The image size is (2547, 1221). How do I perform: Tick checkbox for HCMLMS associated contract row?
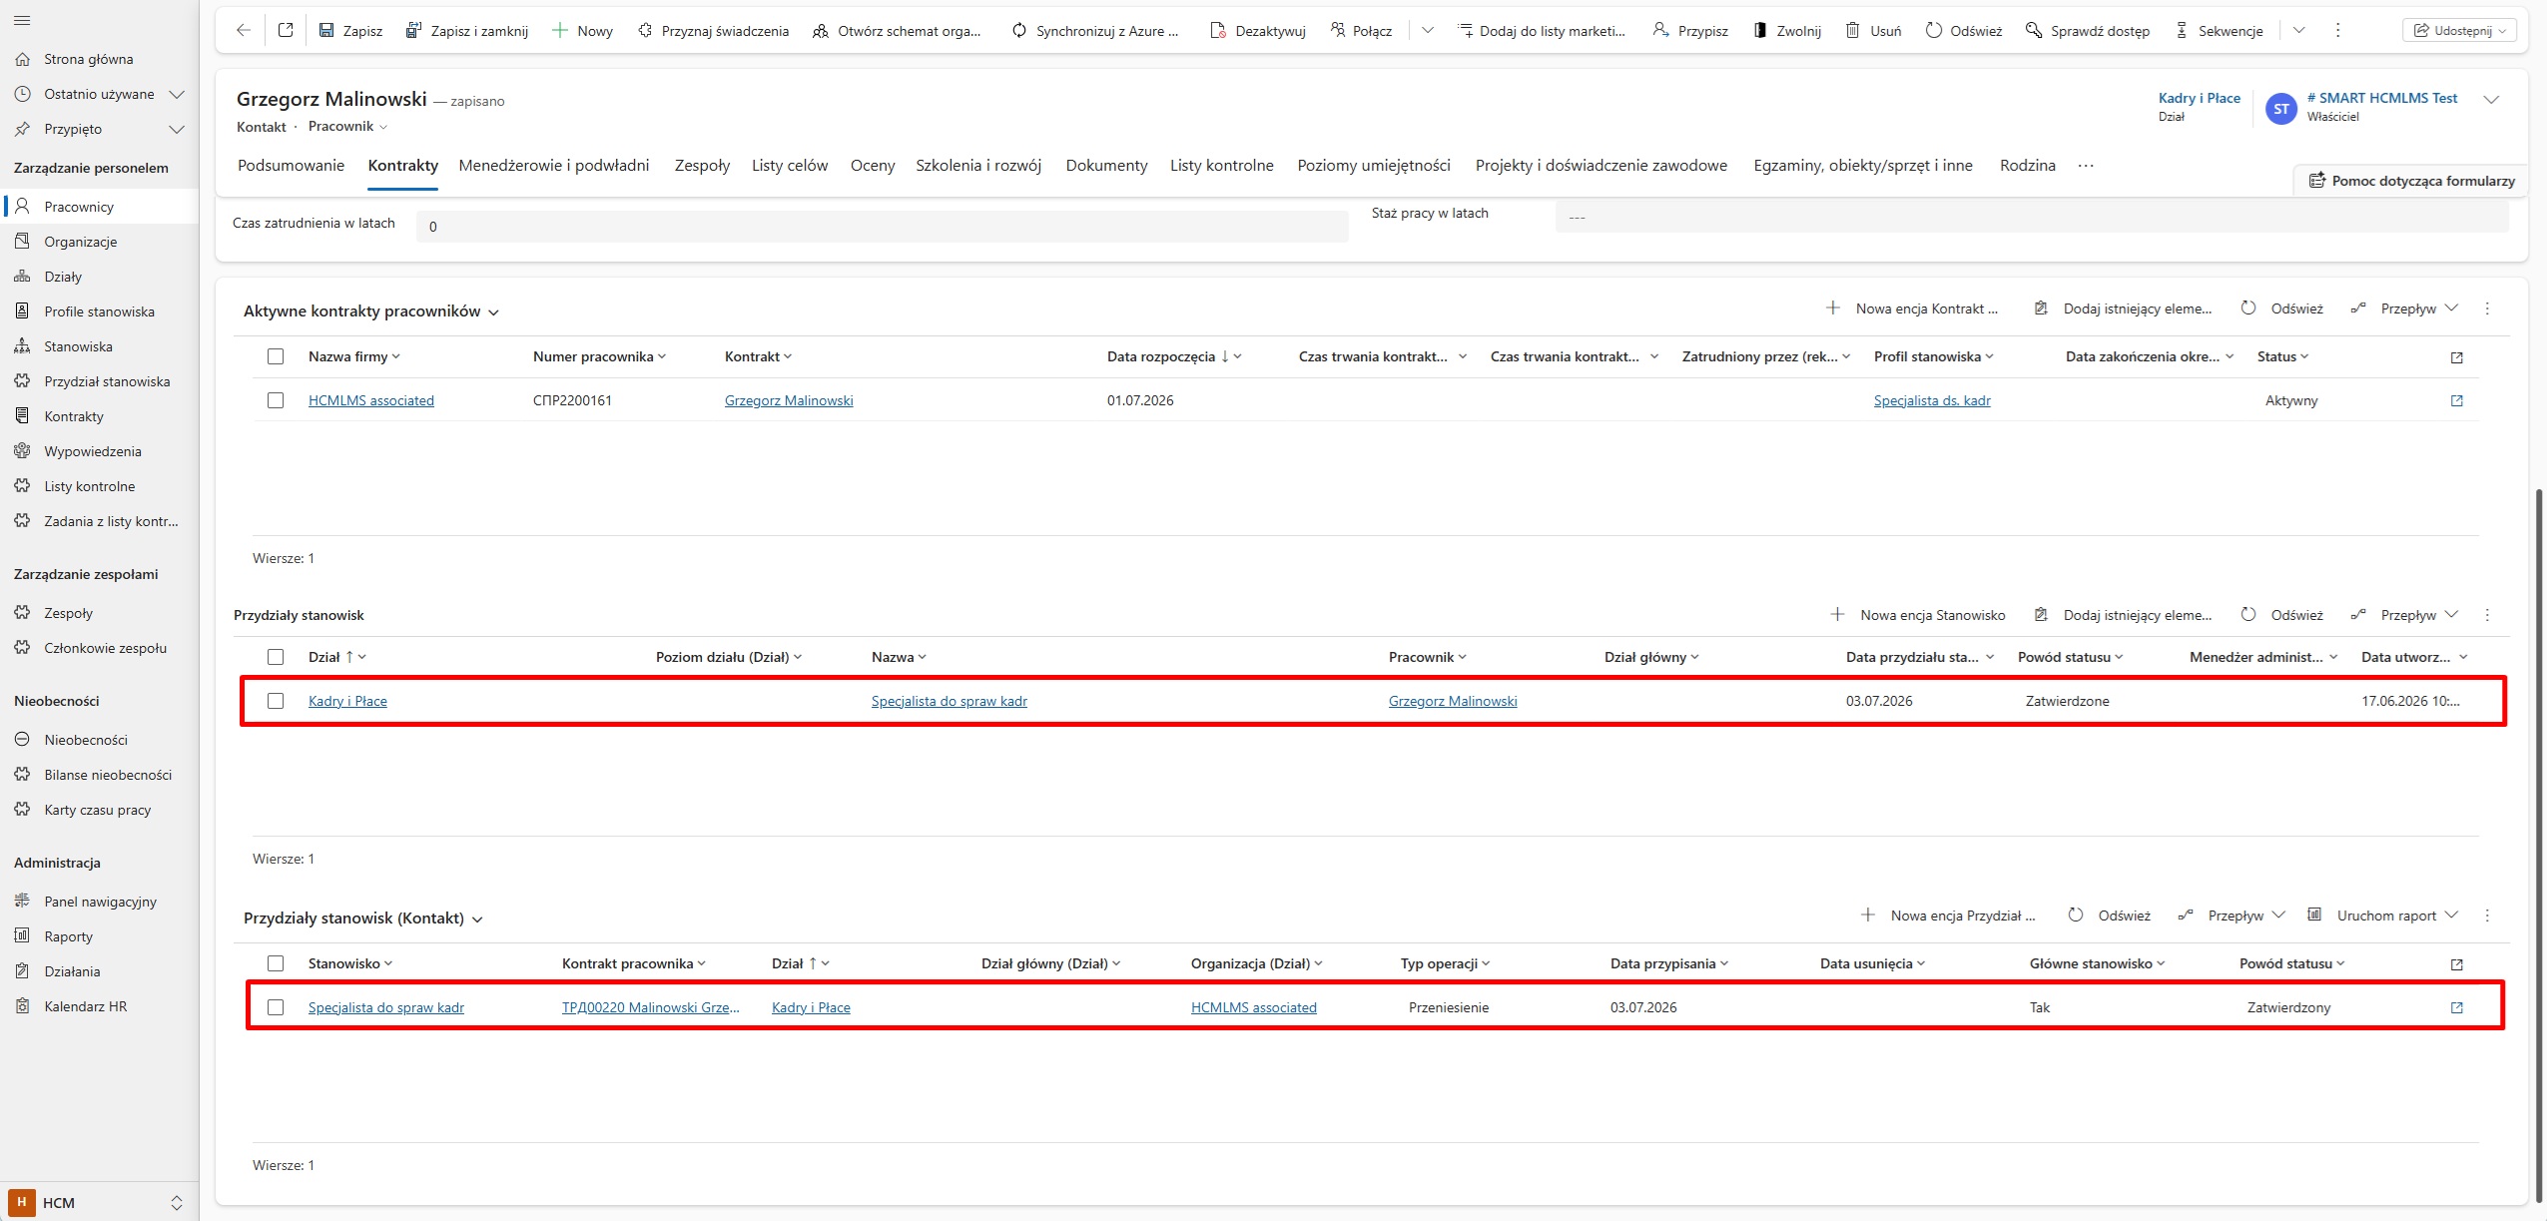[276, 400]
